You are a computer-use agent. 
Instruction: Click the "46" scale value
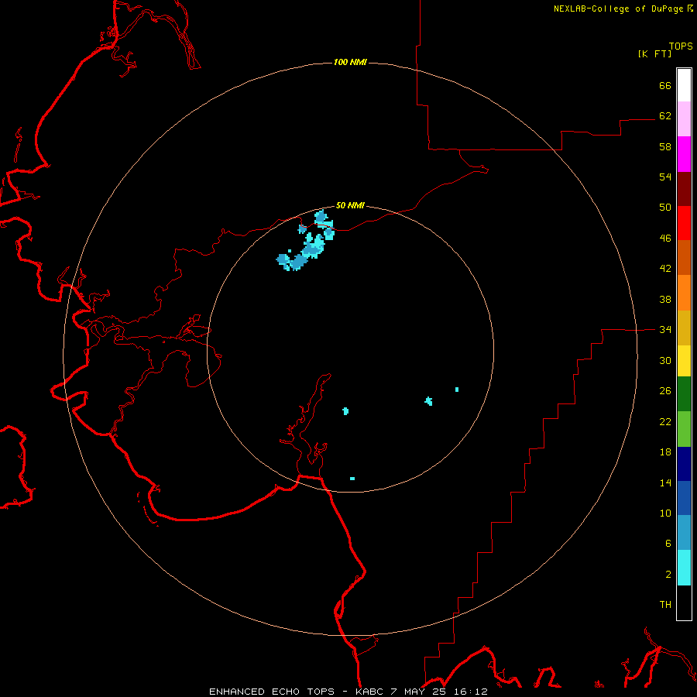pos(665,239)
